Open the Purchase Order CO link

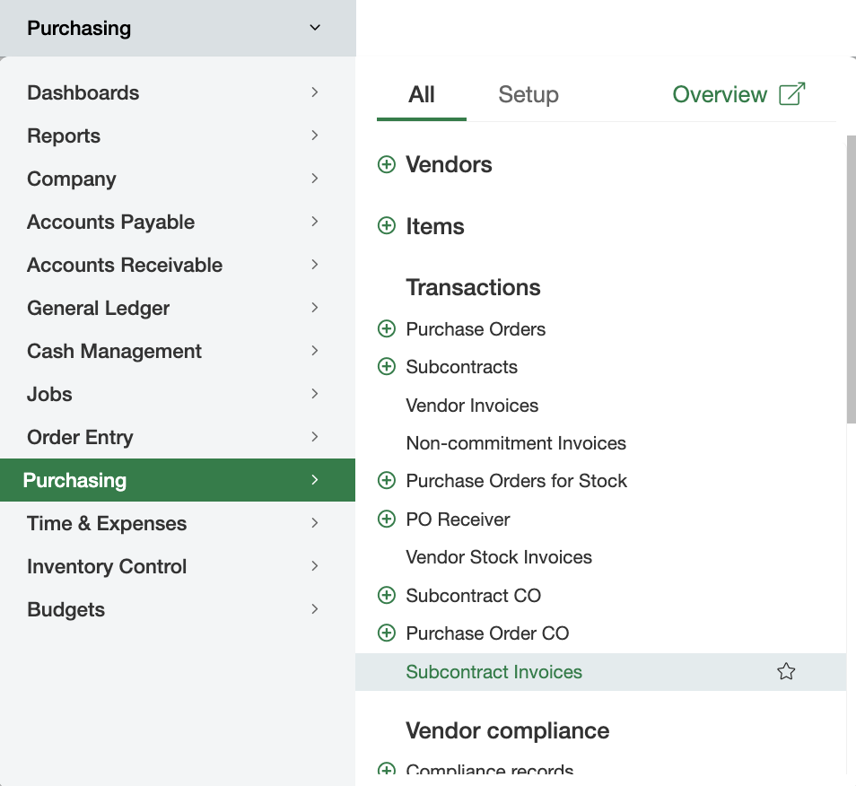coord(487,633)
